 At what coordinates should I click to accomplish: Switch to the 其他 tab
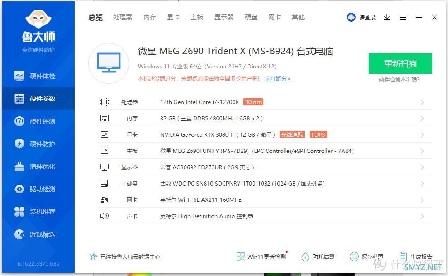[x=298, y=18]
